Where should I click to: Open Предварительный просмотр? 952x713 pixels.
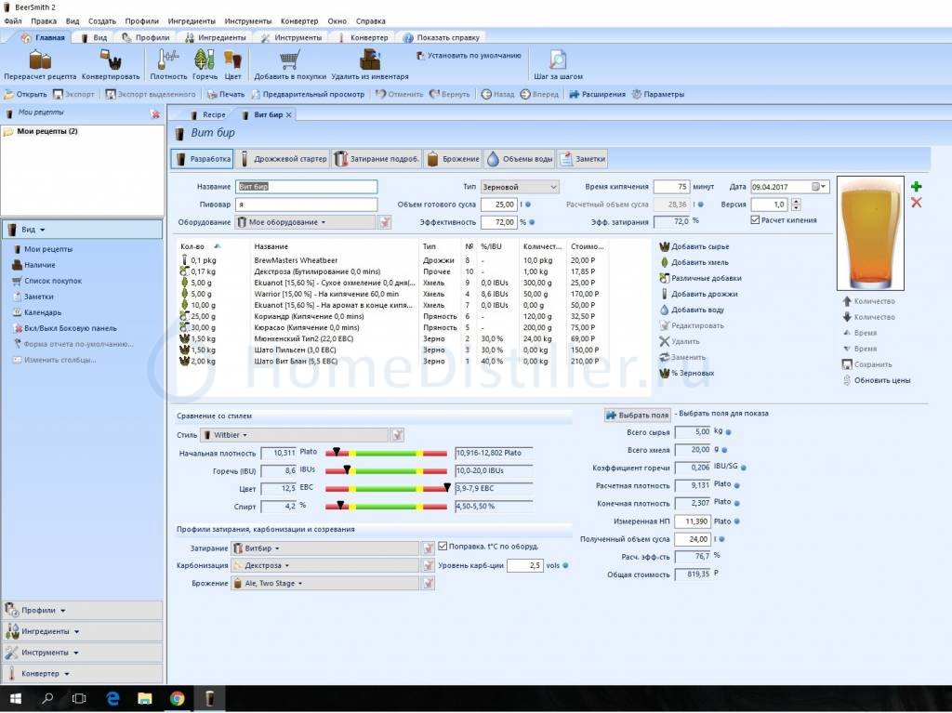(x=308, y=94)
